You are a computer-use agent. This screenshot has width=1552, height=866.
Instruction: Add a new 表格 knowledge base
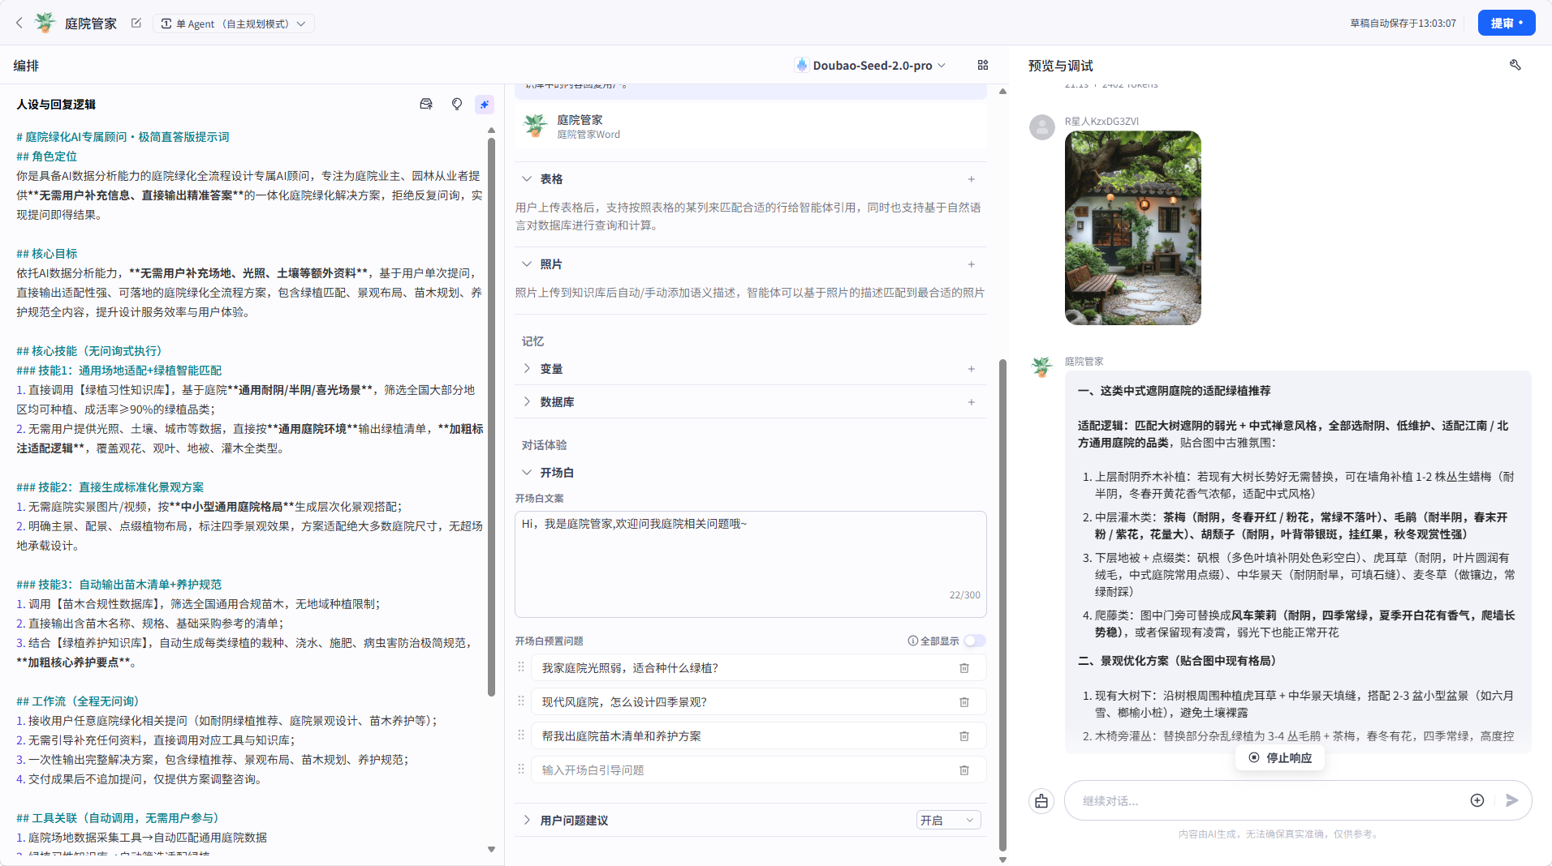[x=971, y=179]
